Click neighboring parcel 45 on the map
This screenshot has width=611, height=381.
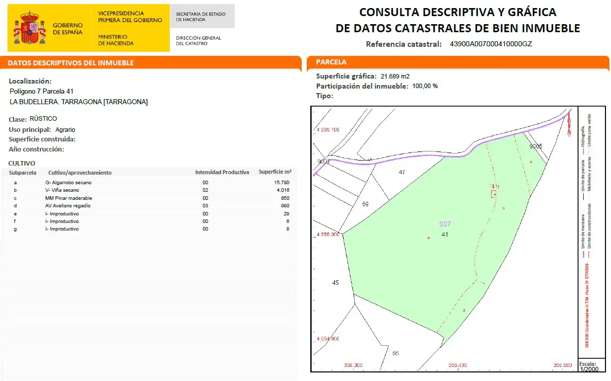click(x=335, y=283)
